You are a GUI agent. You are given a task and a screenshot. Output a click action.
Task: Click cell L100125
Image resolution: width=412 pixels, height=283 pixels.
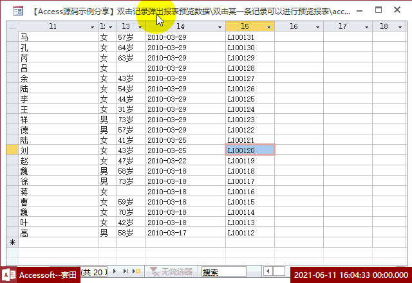tap(250, 99)
